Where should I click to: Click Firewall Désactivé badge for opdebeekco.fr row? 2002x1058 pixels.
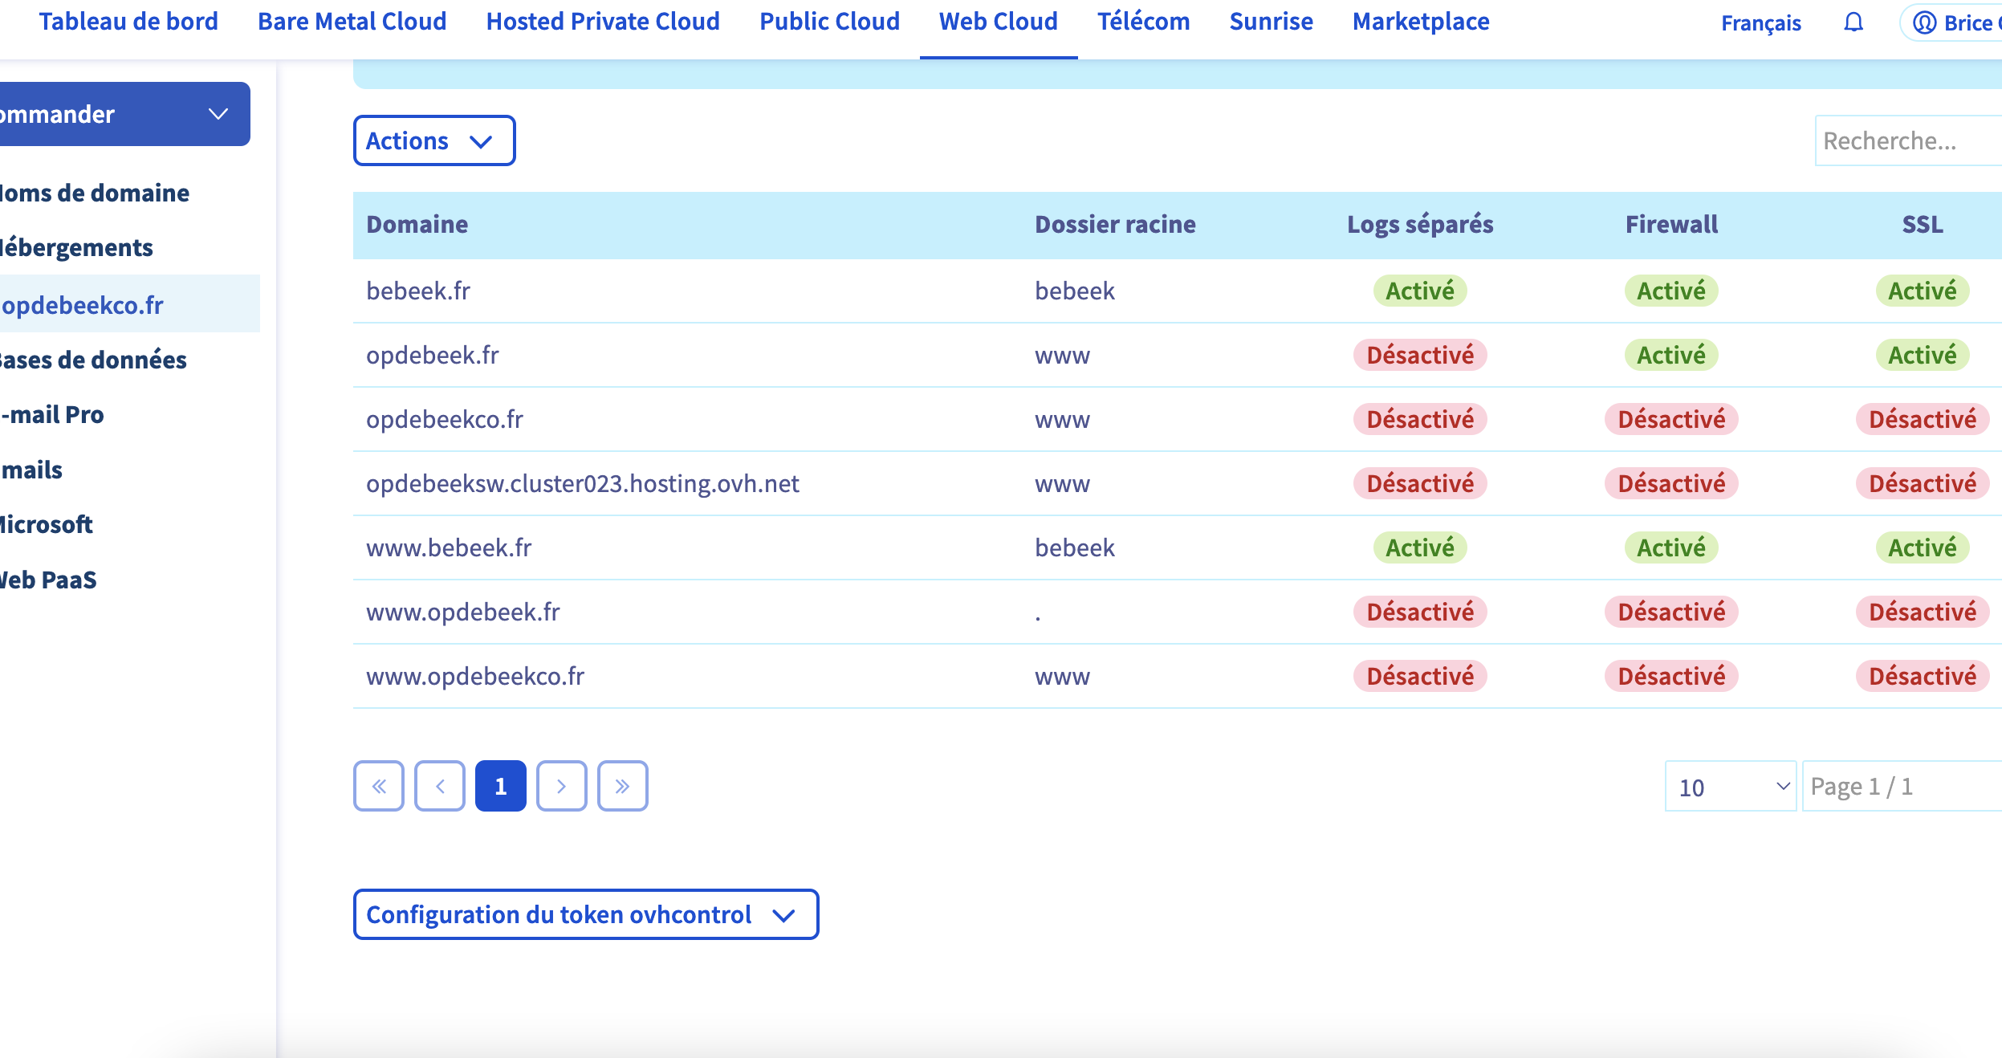1671,419
